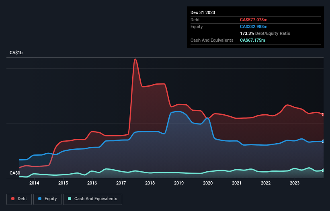Click the Dec 31 2023 tooltip date
Image resolution: width=330 pixels, height=211 pixels.
coord(203,12)
